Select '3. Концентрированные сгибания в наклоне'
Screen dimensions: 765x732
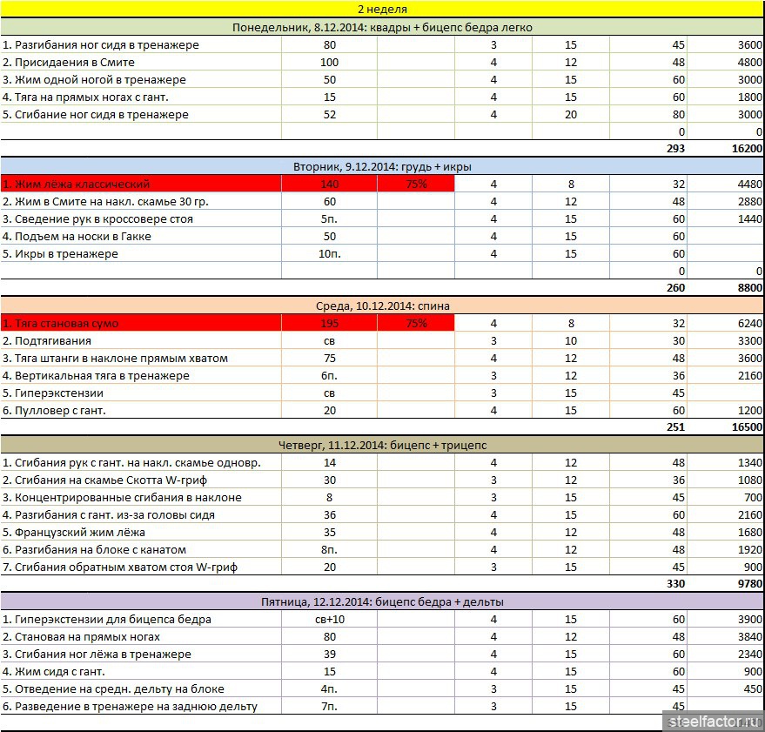click(x=141, y=498)
